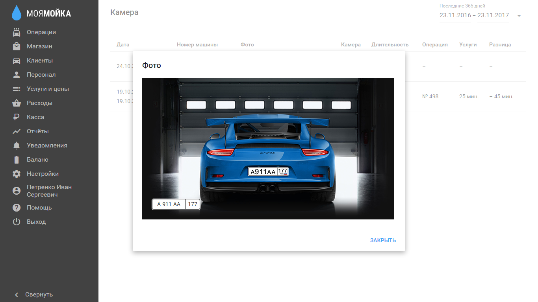Viewport: 538px width, 302px height.
Task: Select the Персонал person icon
Action: [x=17, y=75]
